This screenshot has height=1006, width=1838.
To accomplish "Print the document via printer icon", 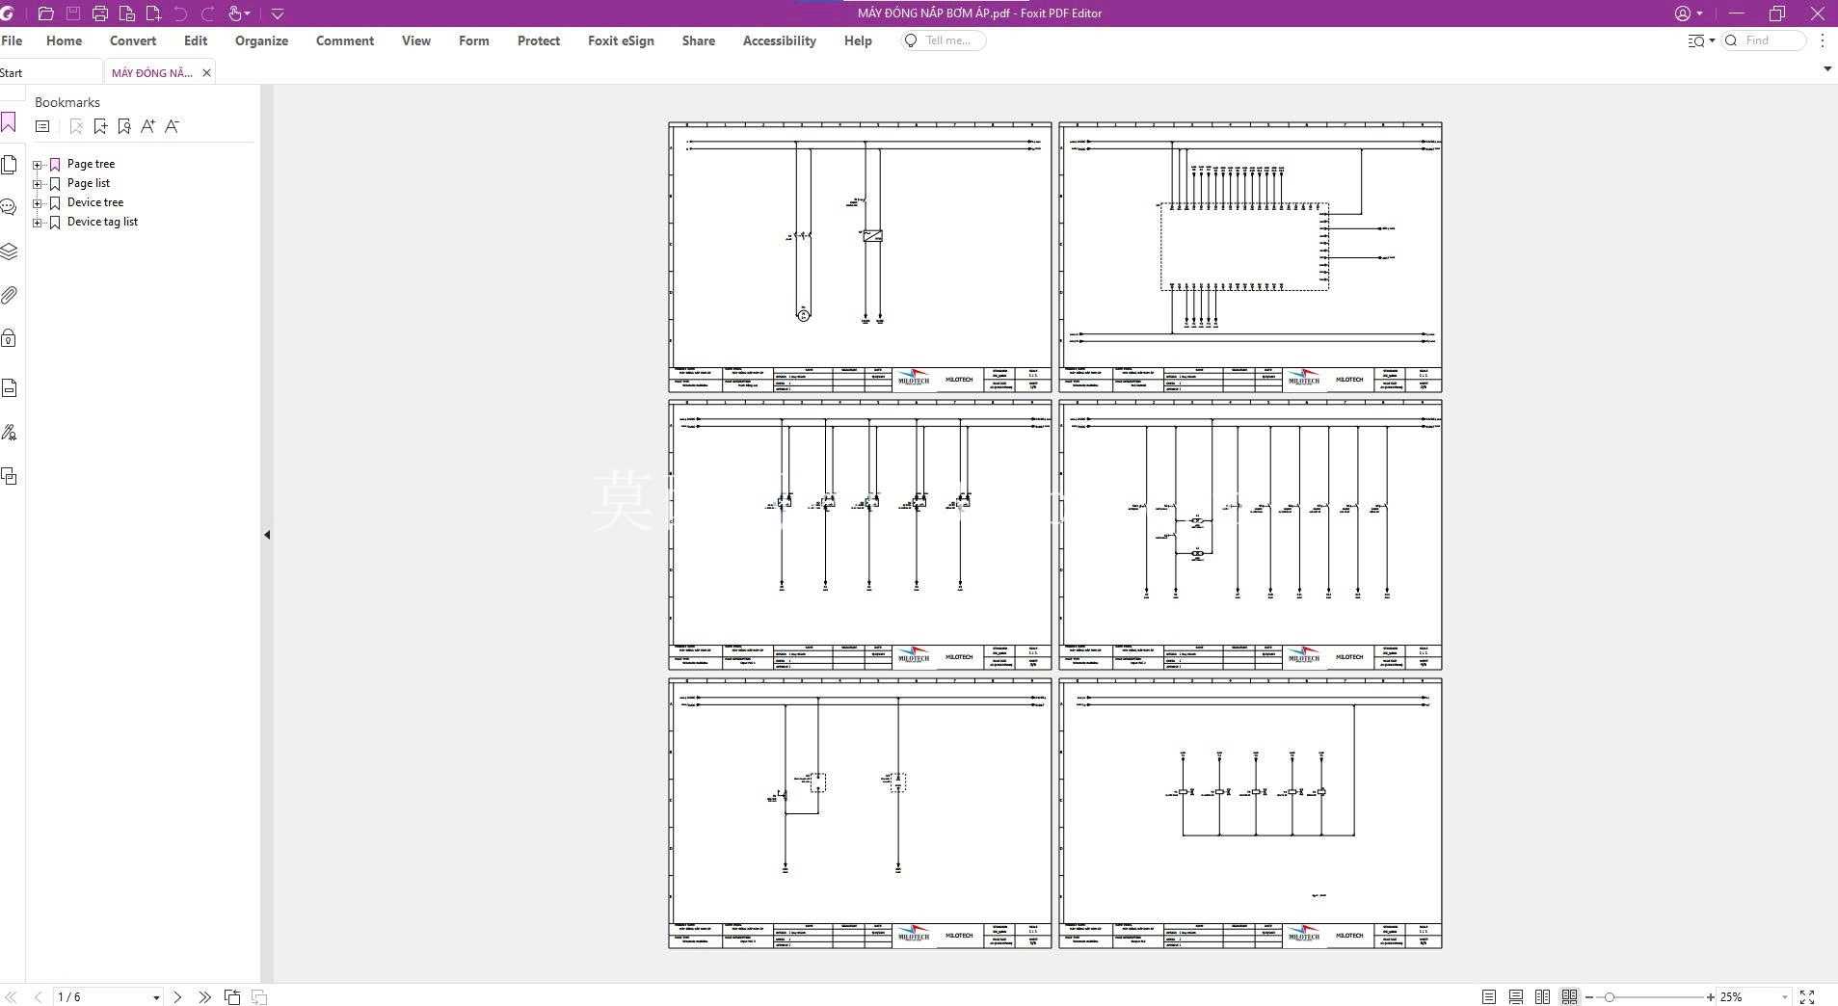I will coord(99,13).
